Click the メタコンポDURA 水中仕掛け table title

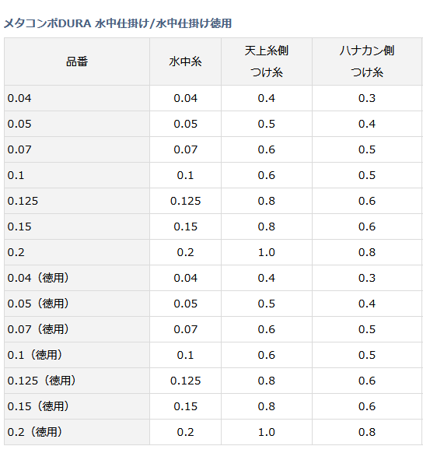tap(117, 23)
